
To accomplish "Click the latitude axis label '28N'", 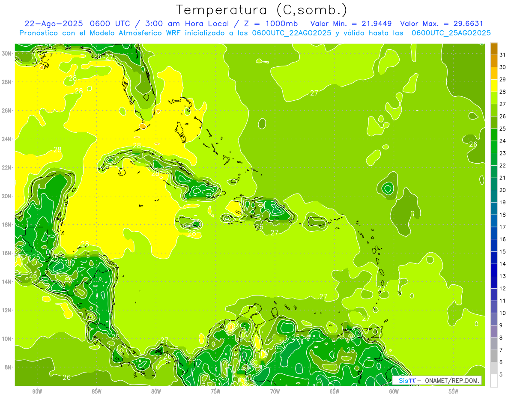I will click(6, 82).
